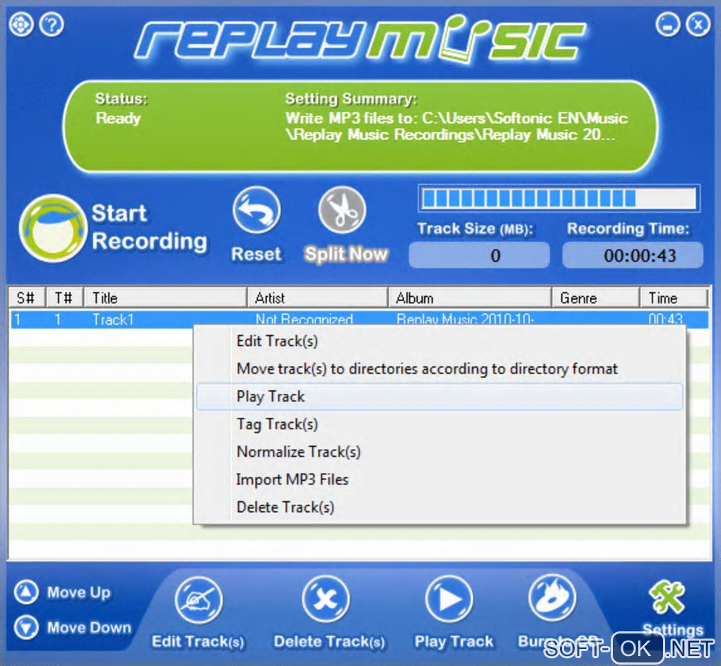This screenshot has width=721, height=666.
Task: Click the Start Recording text label
Action: (149, 227)
